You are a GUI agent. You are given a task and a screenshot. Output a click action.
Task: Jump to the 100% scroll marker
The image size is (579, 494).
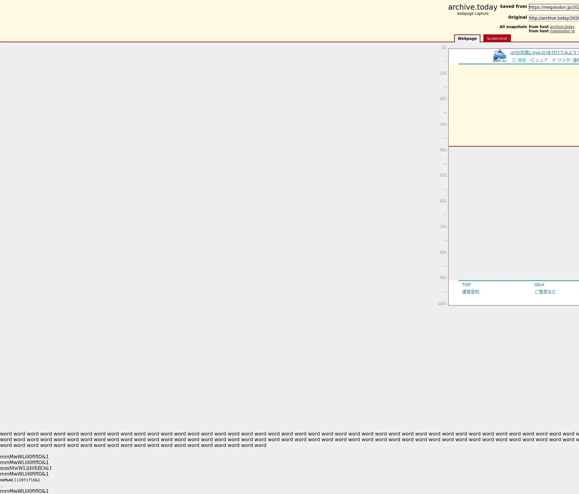click(x=442, y=303)
